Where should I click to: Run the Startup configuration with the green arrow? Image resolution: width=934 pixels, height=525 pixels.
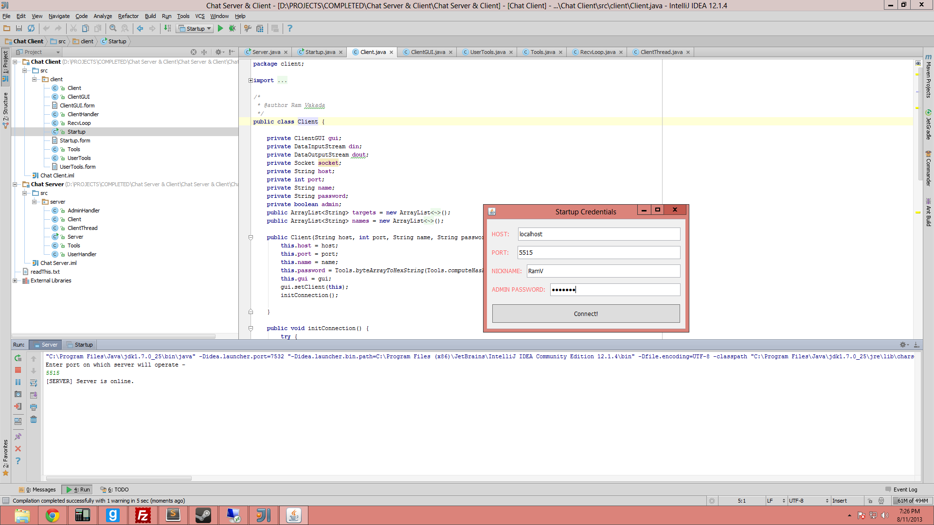[x=220, y=29]
